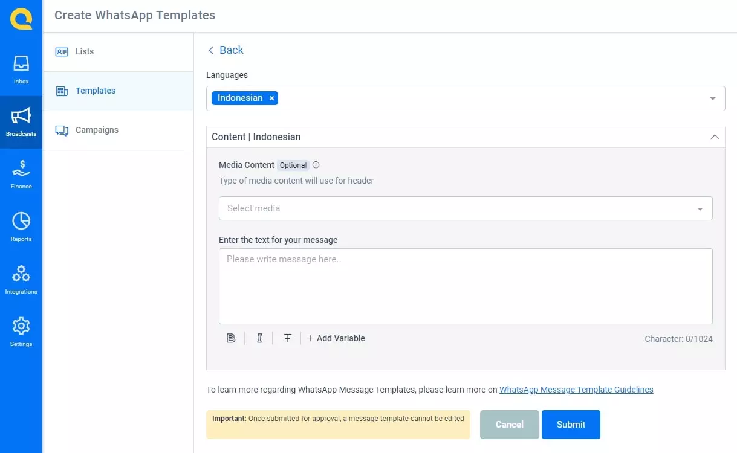Apply bold formatting to message text
The image size is (737, 453).
pyautogui.click(x=231, y=338)
